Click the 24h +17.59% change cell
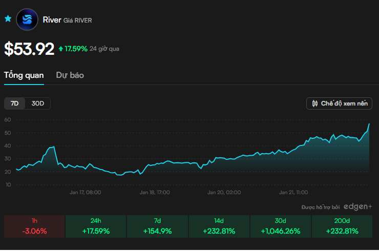379x251 pixels. [x=96, y=226]
